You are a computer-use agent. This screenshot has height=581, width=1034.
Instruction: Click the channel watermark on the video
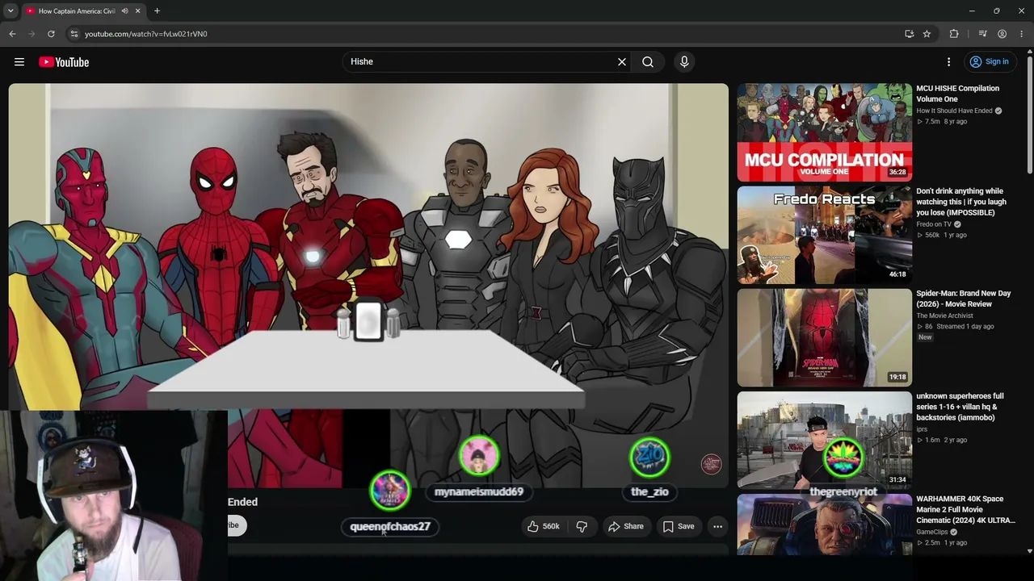tap(711, 464)
